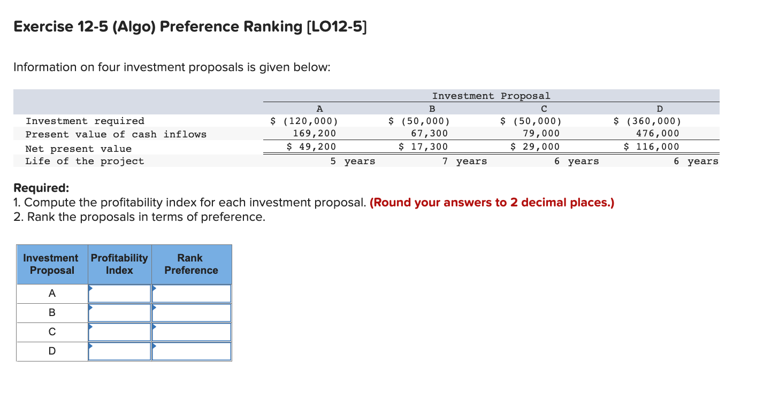The image size is (779, 400).
Task: Click the Rank Preference input for Proposal A
Action: coord(191,293)
